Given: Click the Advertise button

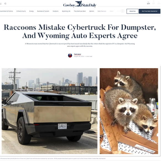Looking at the screenshot, I should [133, 11].
